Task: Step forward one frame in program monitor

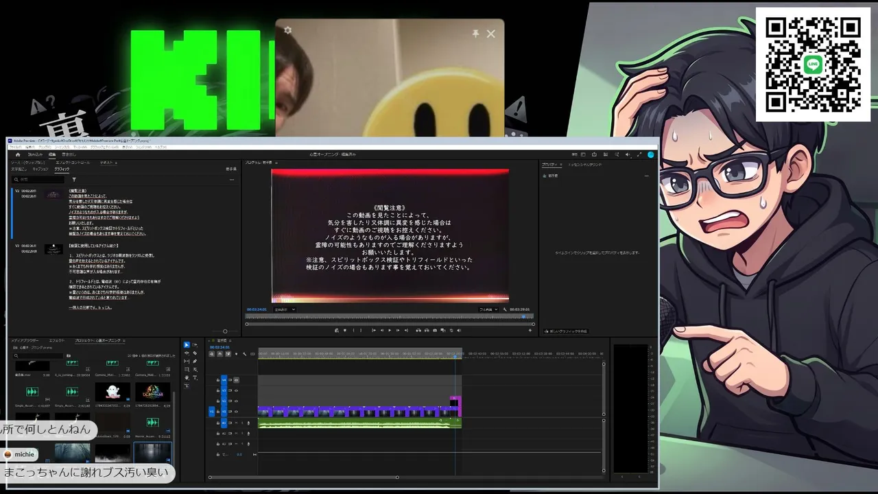Action: (399, 330)
